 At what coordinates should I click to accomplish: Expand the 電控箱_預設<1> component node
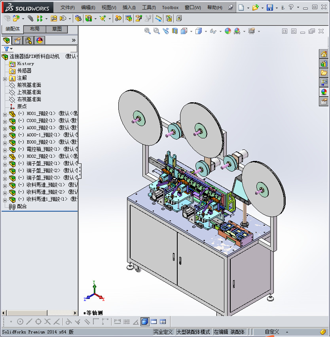coord(5,150)
